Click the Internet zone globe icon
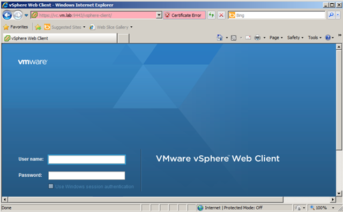Viewport: 343px width, 212px height. click(200, 208)
